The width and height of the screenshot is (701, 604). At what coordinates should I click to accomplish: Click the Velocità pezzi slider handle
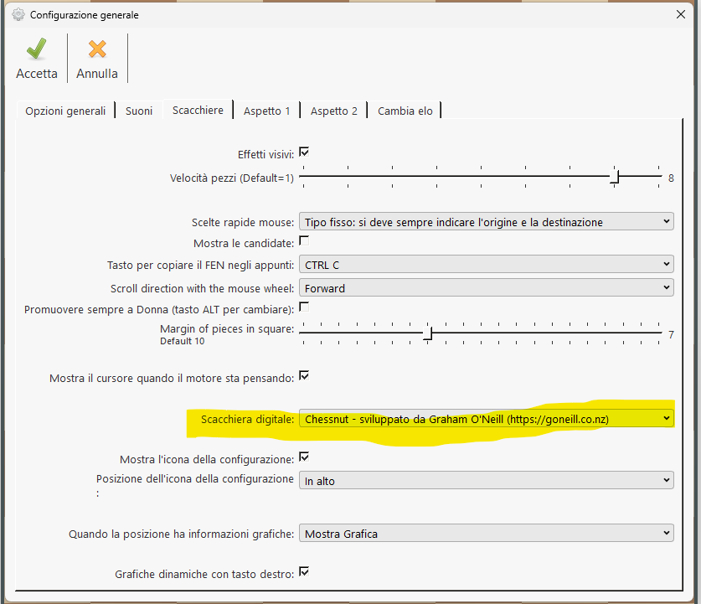click(x=616, y=177)
